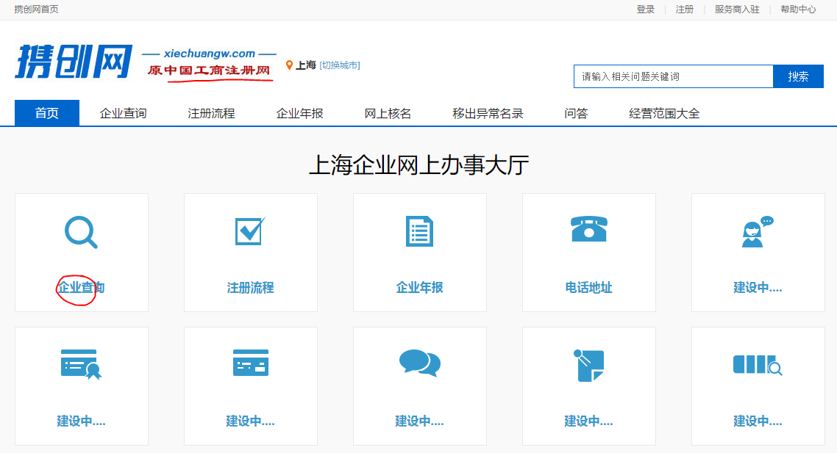Click 建设中 label under the headset agent icon
The image size is (837, 453).
(x=758, y=288)
